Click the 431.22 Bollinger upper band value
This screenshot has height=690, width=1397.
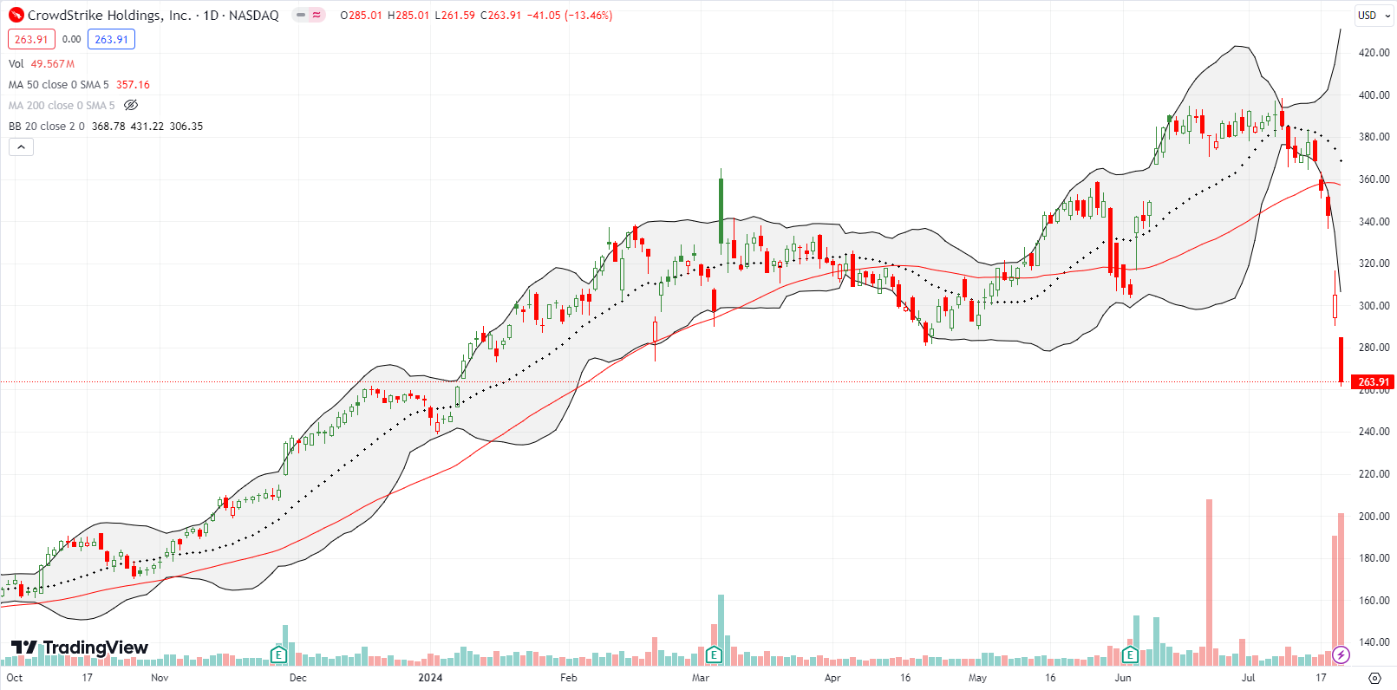click(147, 126)
